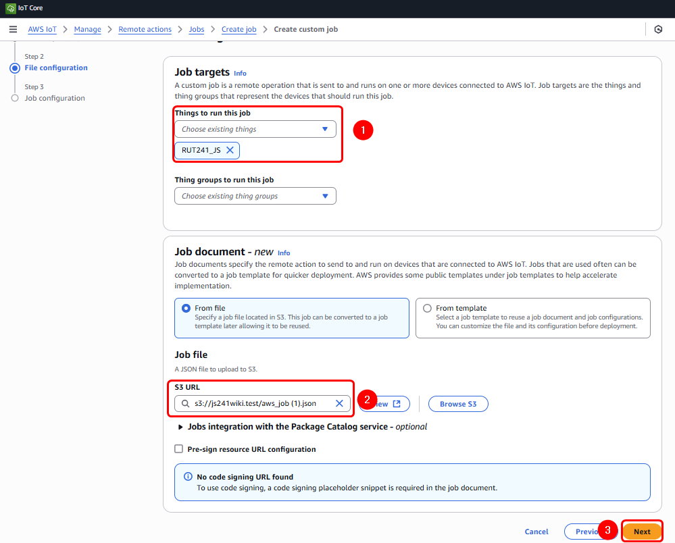Click the info icon in code signing alert
The height and width of the screenshot is (543, 675).
tap(188, 477)
